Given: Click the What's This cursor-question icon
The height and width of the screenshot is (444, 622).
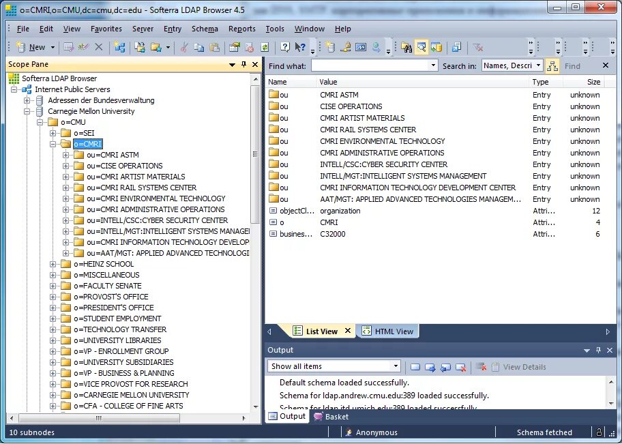Looking at the screenshot, I should 300,47.
